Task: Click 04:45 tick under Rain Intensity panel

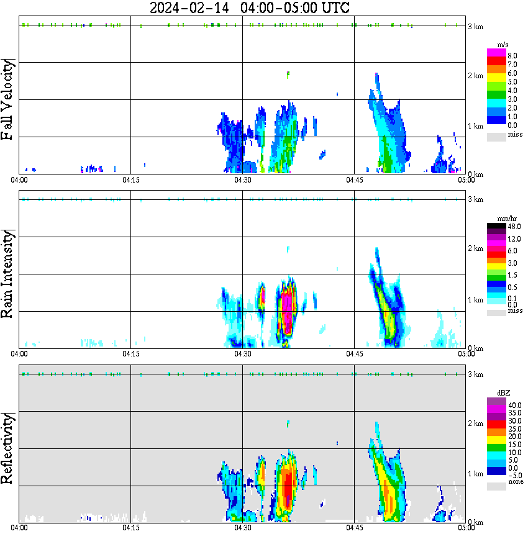Action: tap(355, 354)
